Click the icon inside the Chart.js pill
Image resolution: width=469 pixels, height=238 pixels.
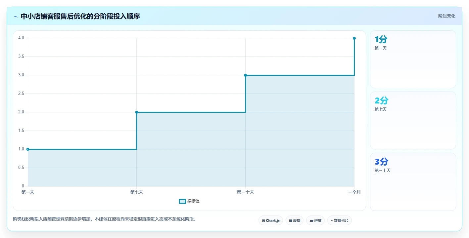(x=263, y=220)
